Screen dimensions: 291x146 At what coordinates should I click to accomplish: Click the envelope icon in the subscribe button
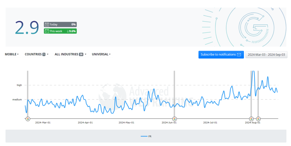tap(239, 55)
